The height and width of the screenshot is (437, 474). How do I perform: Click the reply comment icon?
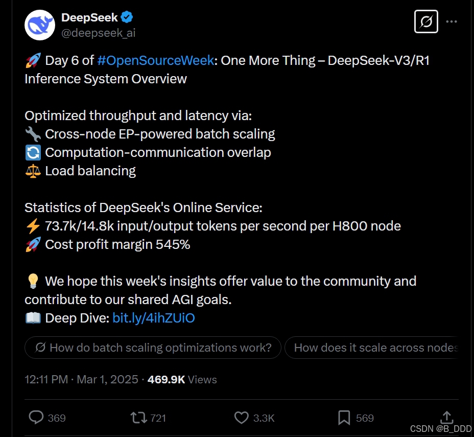pos(36,418)
